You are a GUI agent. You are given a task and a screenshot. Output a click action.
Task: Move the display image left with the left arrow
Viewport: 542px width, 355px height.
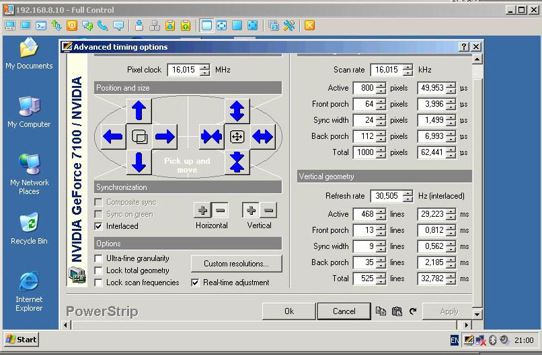(x=113, y=137)
